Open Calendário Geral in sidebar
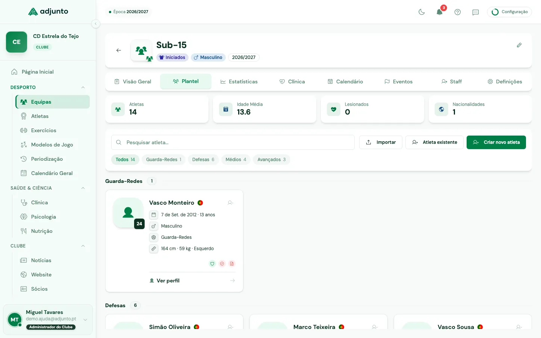 [53, 173]
